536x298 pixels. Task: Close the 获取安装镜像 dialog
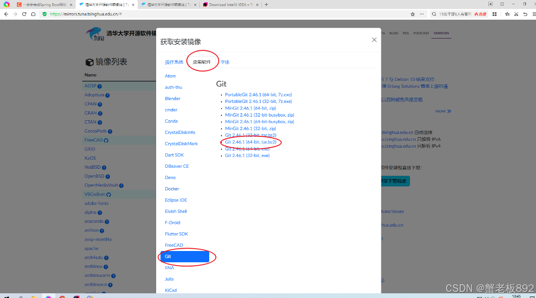374,40
